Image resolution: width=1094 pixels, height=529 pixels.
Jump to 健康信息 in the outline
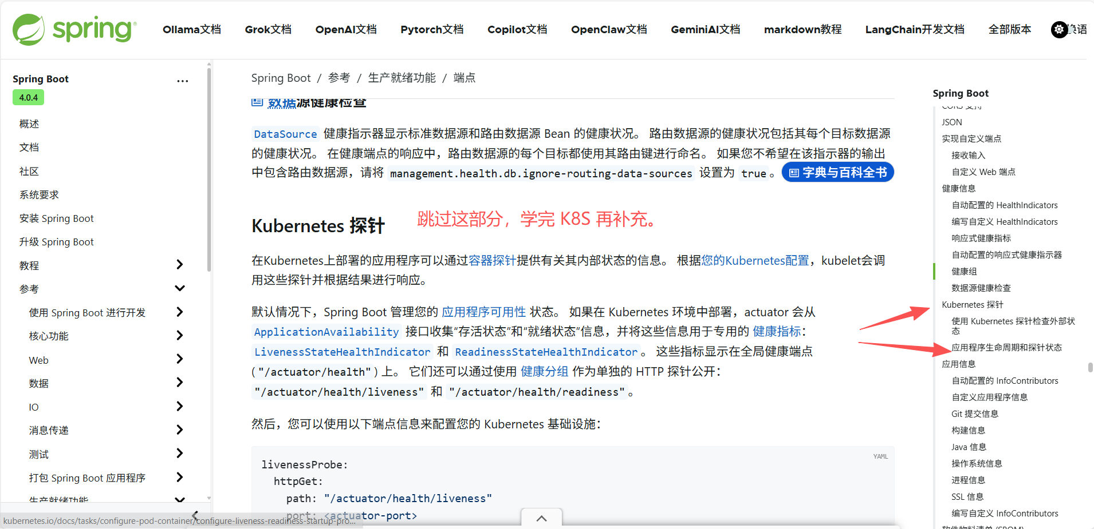959,189
